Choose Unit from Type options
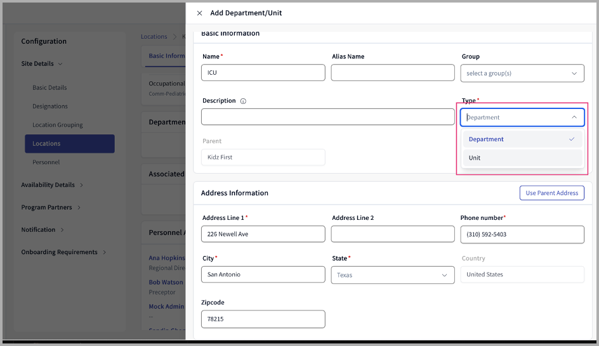Viewport: 599px width, 346px height. click(522, 158)
